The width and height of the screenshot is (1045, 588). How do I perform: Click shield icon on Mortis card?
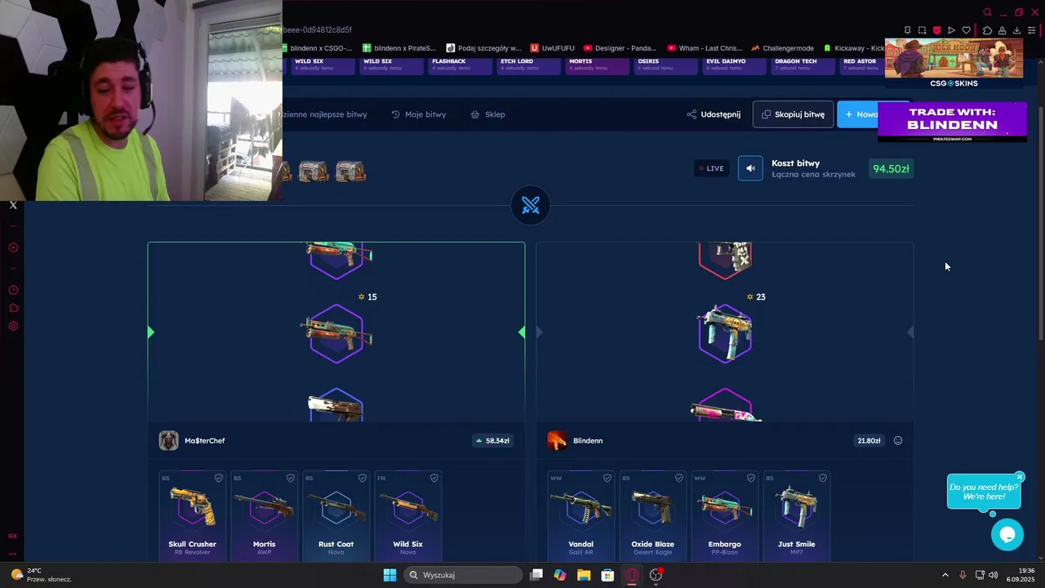[291, 478]
